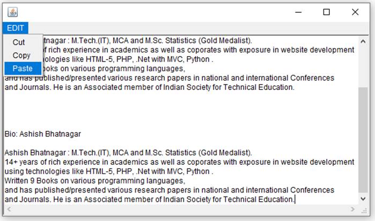Close the text editor window
This screenshot has height=221, width=375.
(355, 12)
